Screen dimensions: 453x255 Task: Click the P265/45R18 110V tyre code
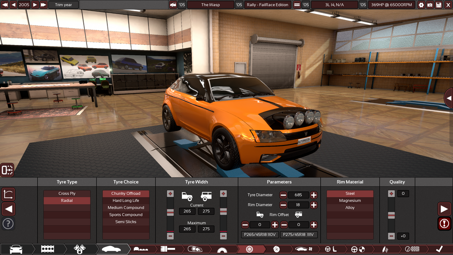[x=260, y=234]
